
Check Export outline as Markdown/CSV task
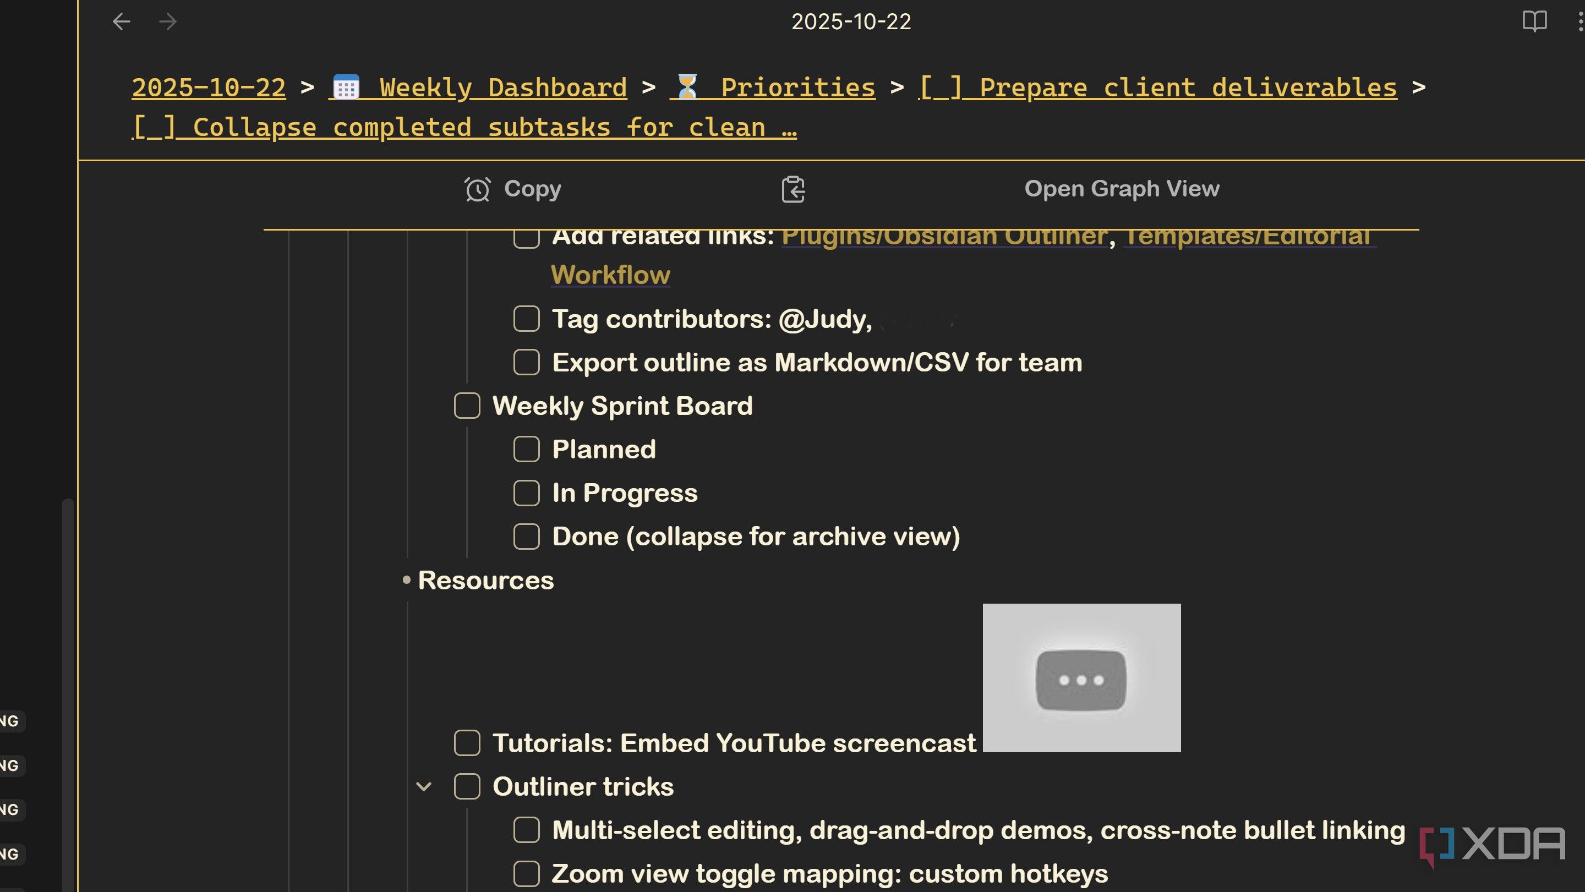(x=527, y=363)
